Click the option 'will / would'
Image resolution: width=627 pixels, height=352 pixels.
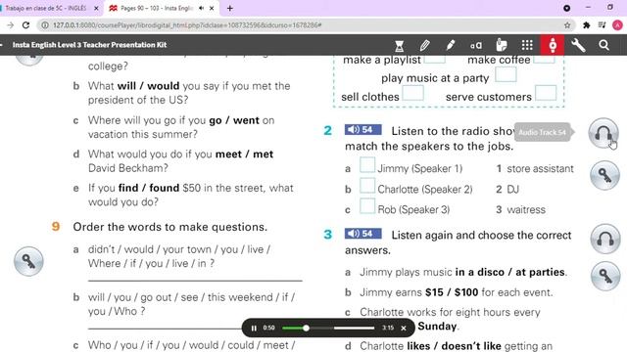coord(148,86)
